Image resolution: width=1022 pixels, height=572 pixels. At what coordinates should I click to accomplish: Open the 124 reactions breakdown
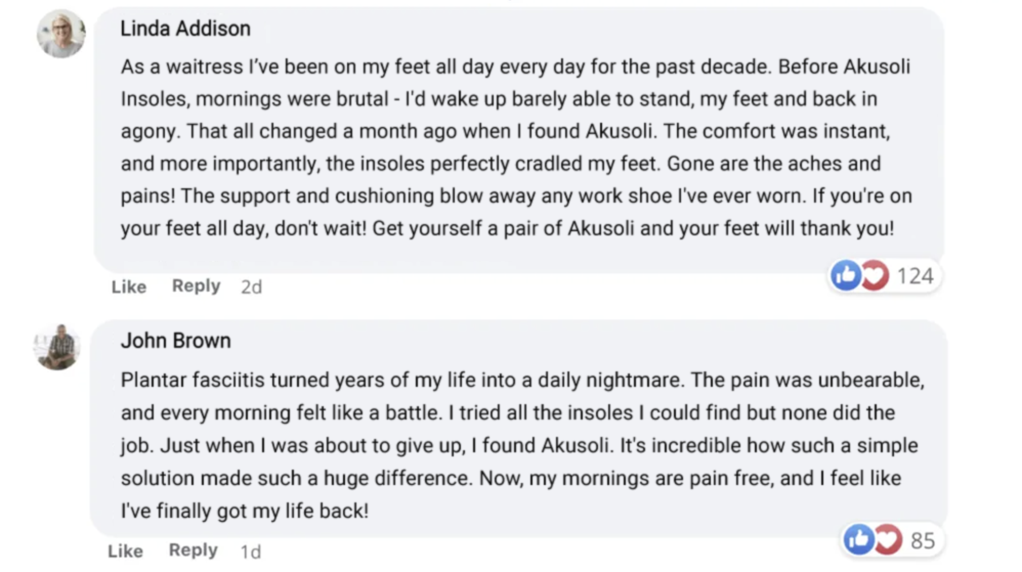(916, 277)
